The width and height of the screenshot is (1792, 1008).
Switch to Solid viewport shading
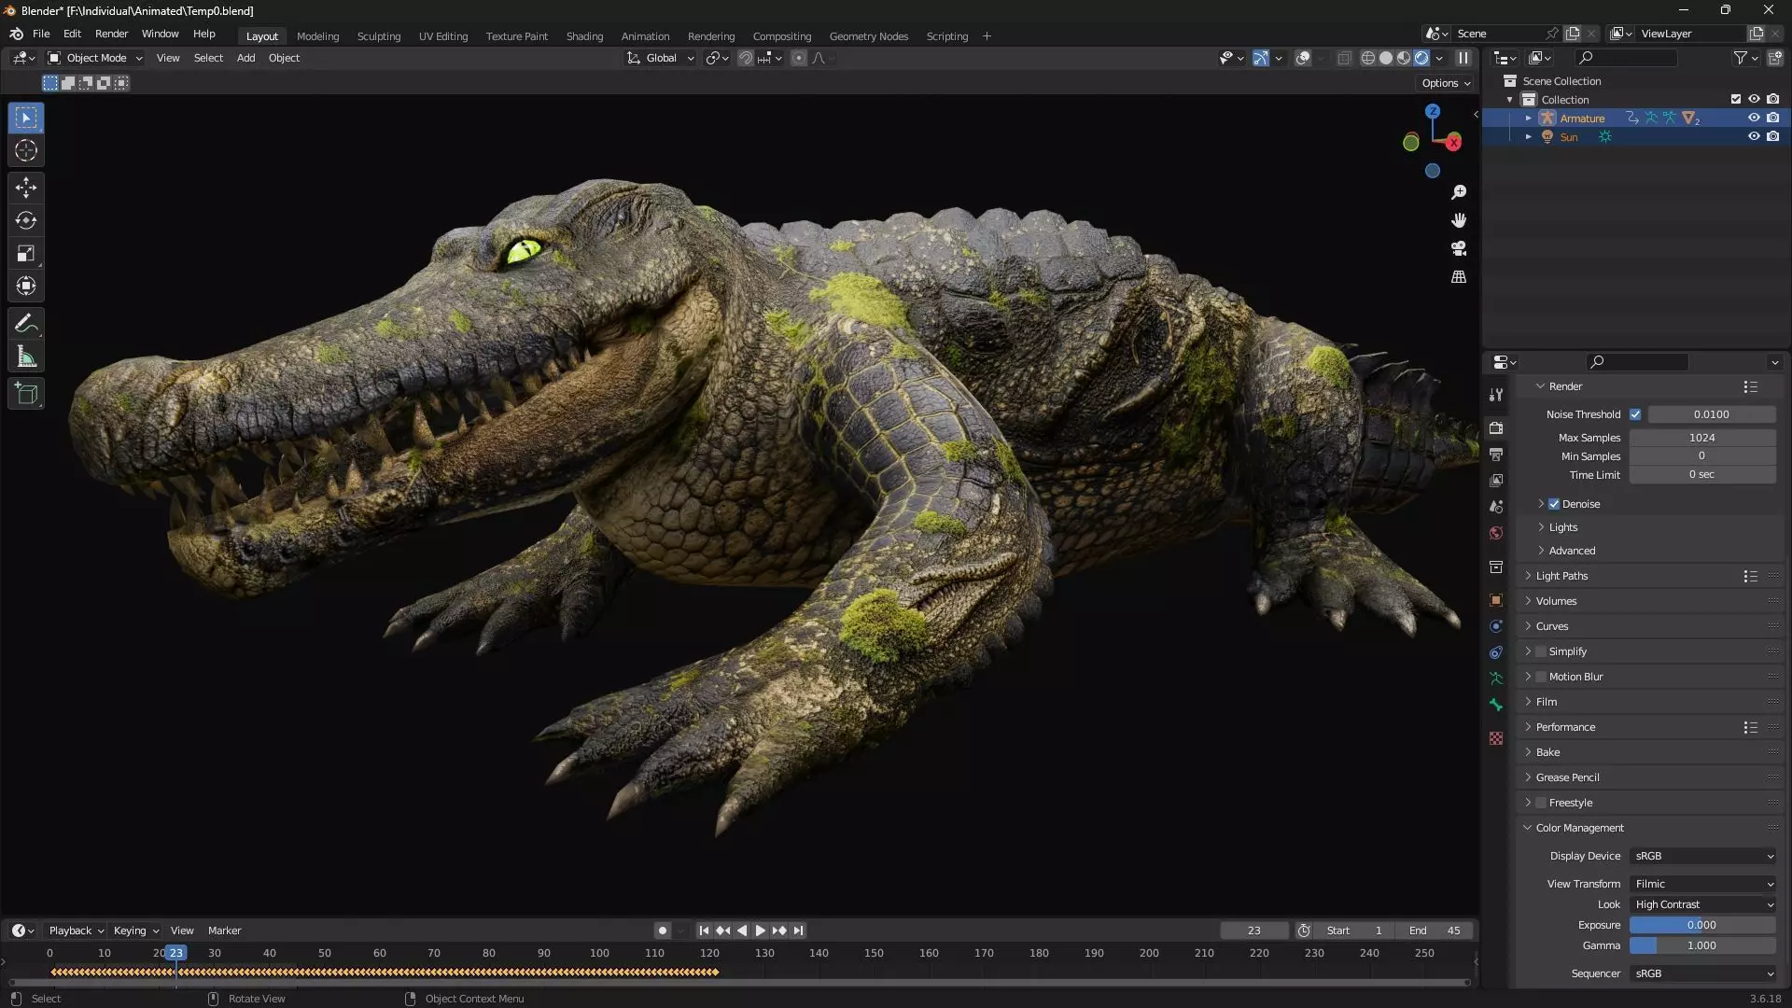coord(1386,58)
